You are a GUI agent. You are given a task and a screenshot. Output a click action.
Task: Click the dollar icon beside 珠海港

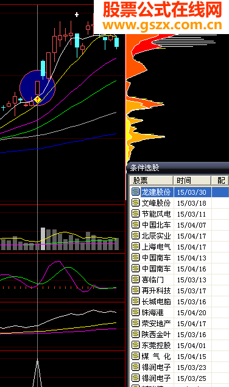135,312
